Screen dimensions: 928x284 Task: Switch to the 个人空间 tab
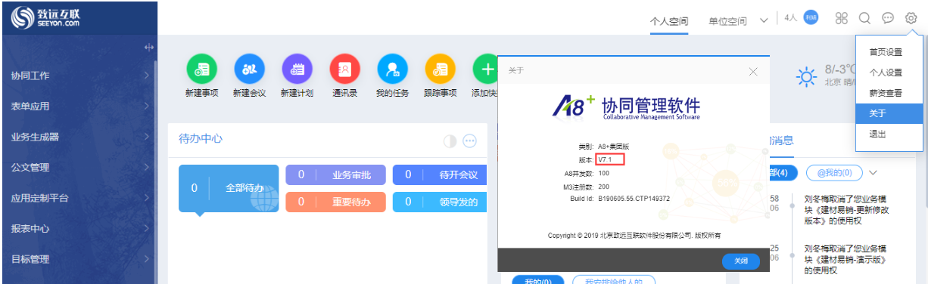pyautogui.click(x=669, y=20)
